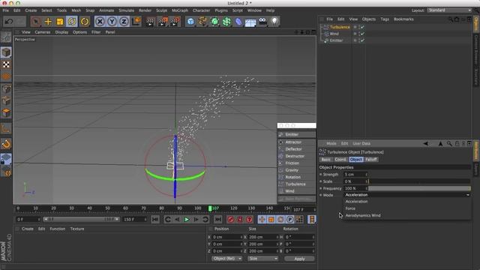Jump to start of animation button
This screenshot has height=270, width=480.
point(155,219)
